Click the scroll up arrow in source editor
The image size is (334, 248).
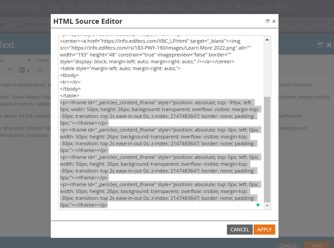(267, 40)
